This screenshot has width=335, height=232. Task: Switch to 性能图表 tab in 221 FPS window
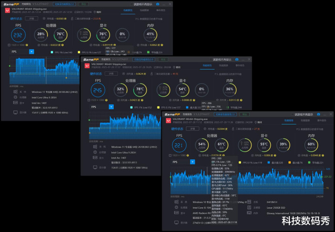[x=305, y=120]
